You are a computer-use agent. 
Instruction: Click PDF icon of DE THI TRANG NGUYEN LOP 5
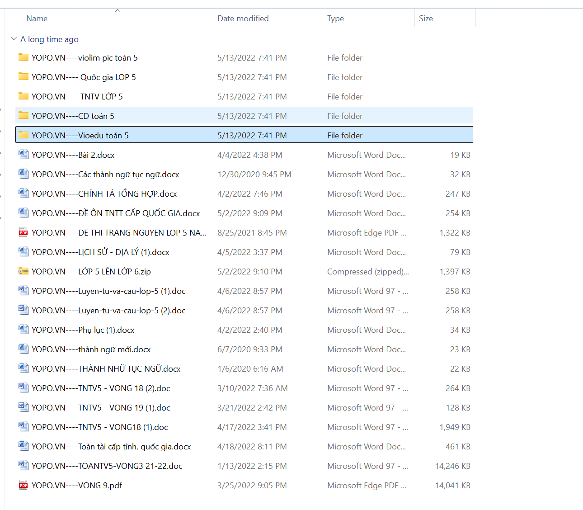point(24,232)
